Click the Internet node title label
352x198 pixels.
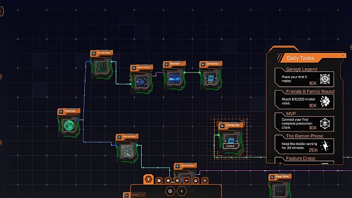click(70, 111)
